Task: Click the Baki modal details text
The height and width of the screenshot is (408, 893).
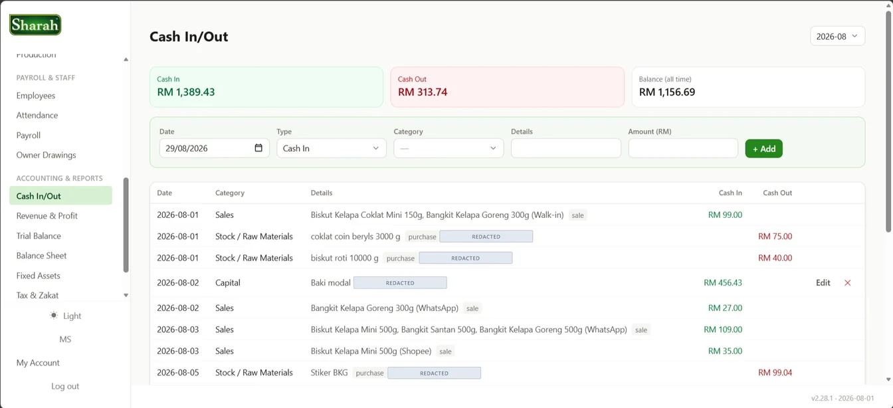Action: click(x=330, y=283)
